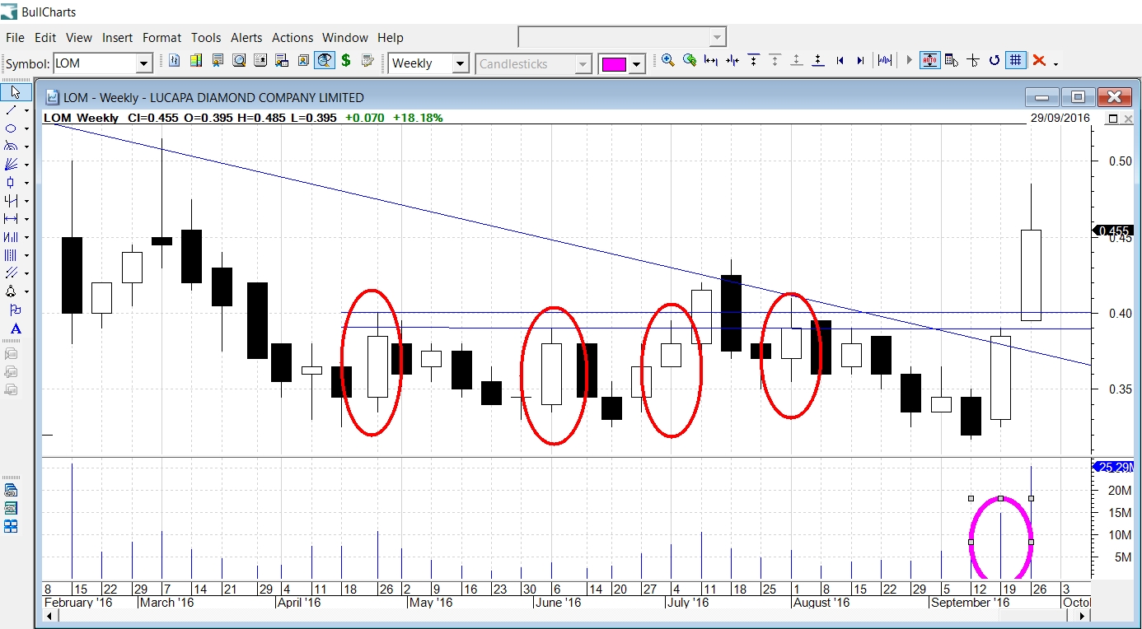
Task: Click the security details list toolbar icon
Action: (x=260, y=60)
